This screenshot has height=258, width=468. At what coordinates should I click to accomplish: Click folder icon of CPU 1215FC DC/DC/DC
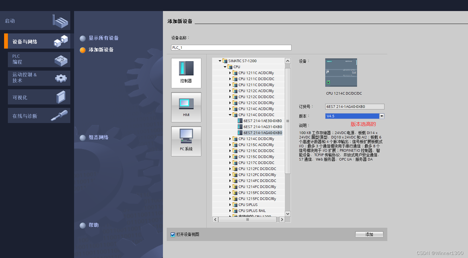[235, 193]
